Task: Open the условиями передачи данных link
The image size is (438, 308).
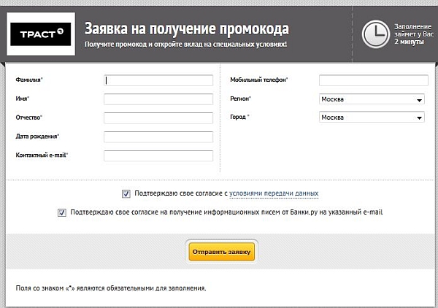Action: [x=274, y=193]
